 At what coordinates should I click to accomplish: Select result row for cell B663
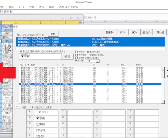[90, 102]
